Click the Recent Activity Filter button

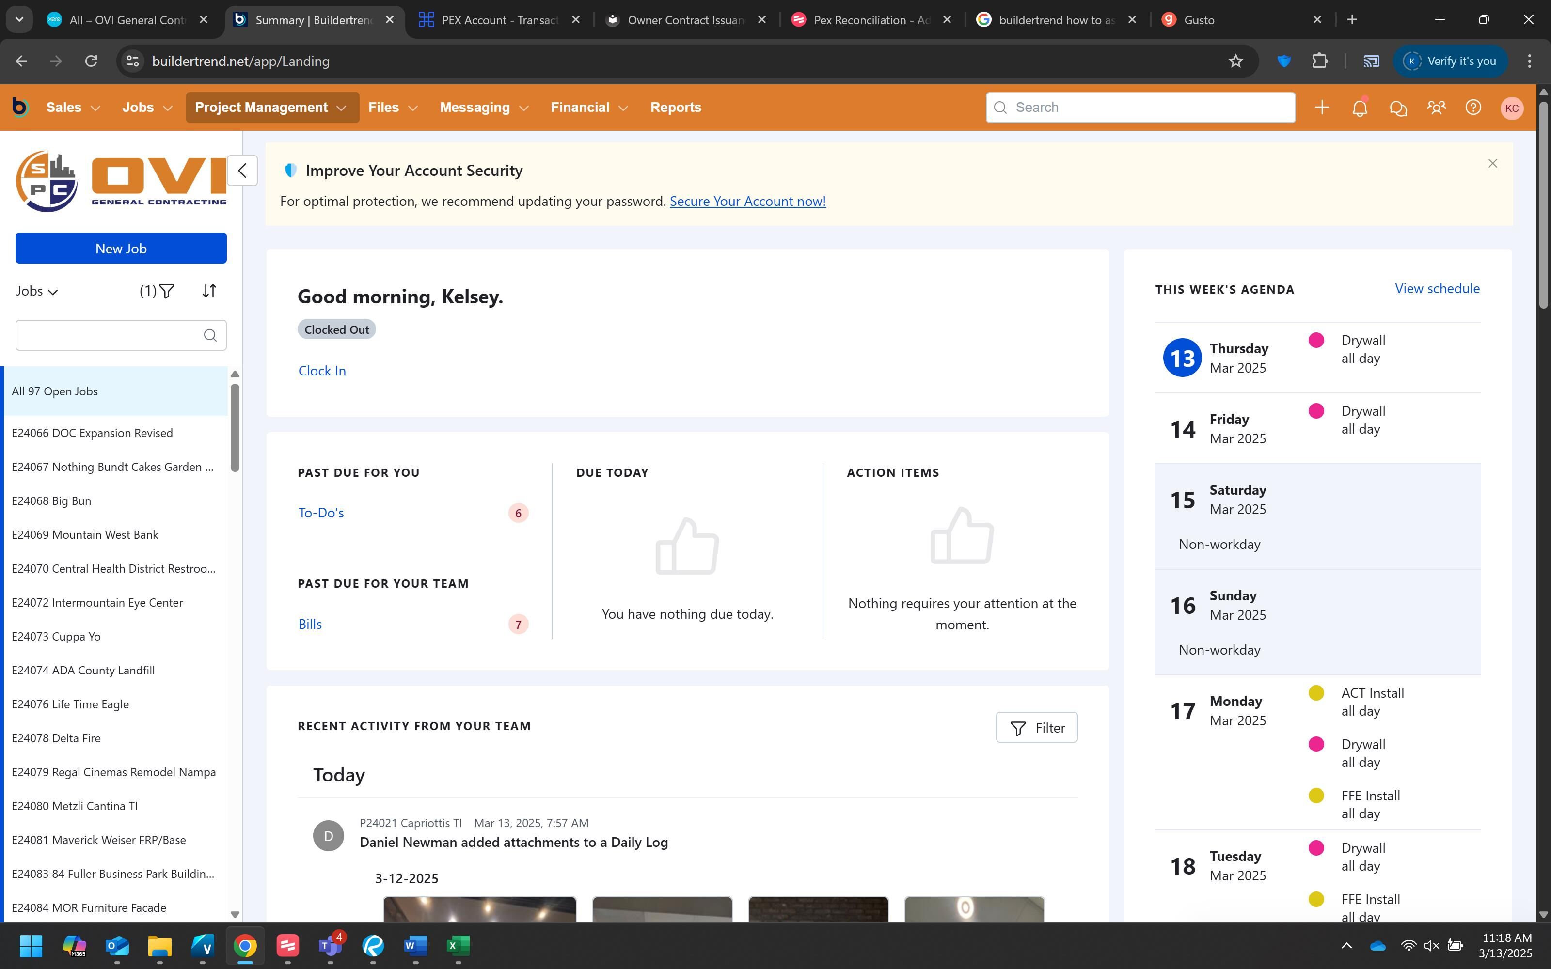tap(1036, 728)
